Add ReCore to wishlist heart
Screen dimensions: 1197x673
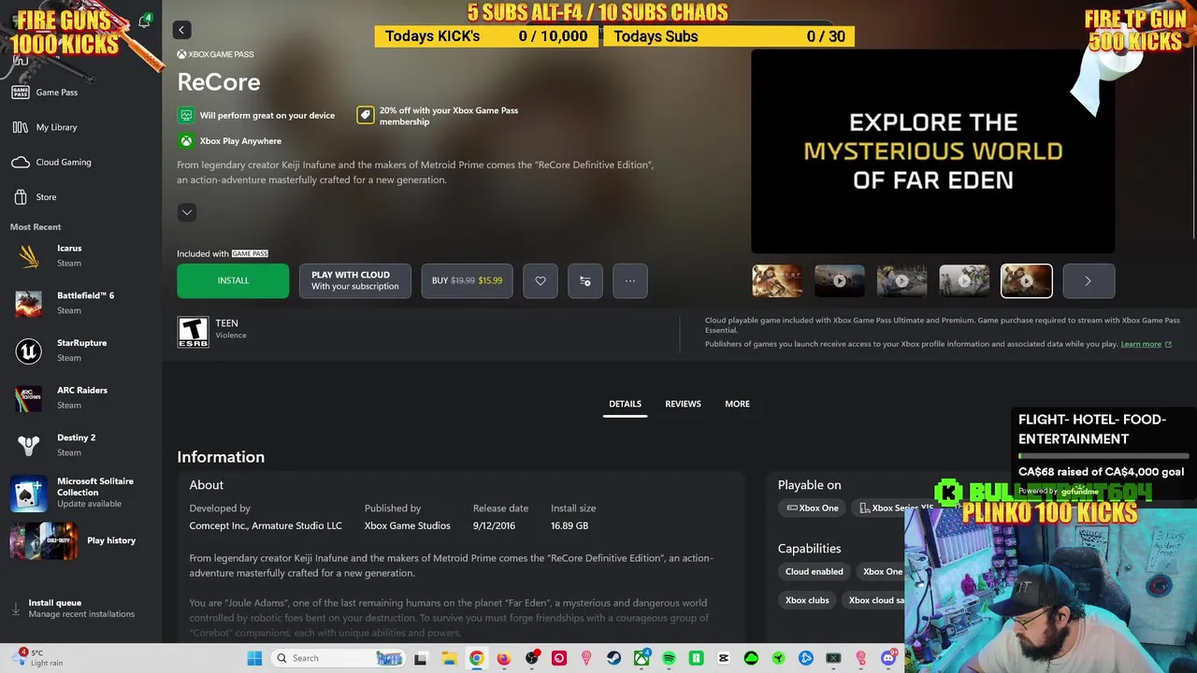[x=541, y=280]
